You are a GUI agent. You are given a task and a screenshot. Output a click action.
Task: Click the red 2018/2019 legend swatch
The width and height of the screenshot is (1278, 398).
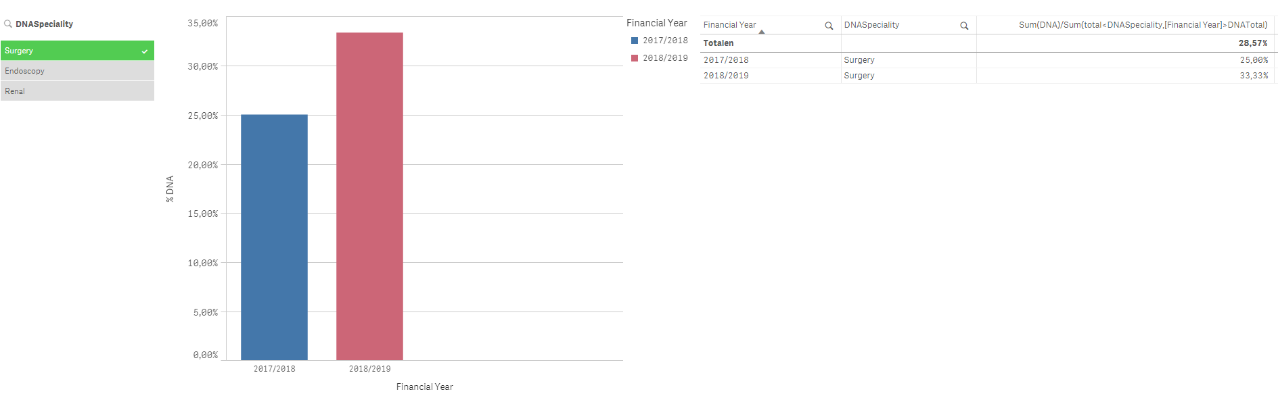click(x=635, y=58)
